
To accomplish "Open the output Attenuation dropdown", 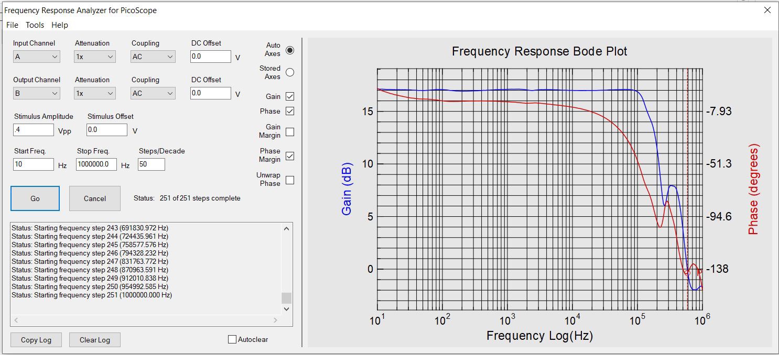I will (x=94, y=93).
